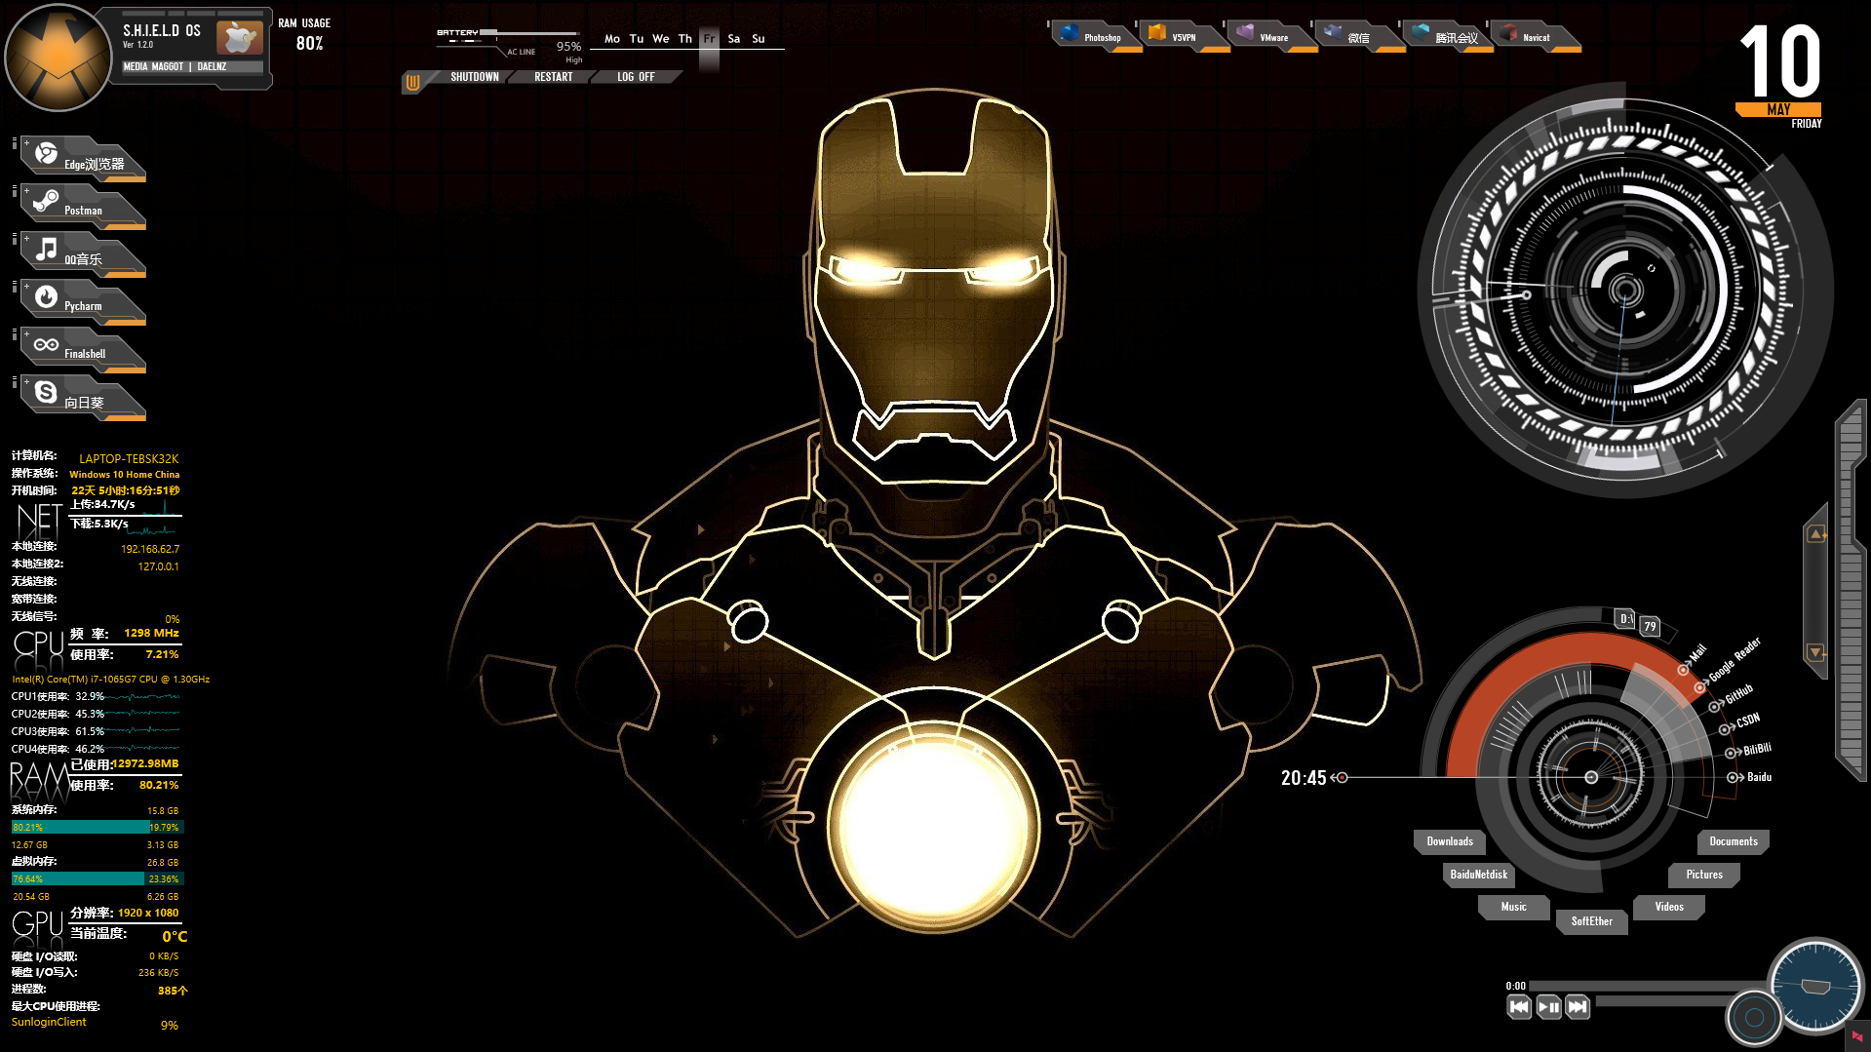Click the up arrow on right side panel
1871x1052 pixels.
(1816, 534)
